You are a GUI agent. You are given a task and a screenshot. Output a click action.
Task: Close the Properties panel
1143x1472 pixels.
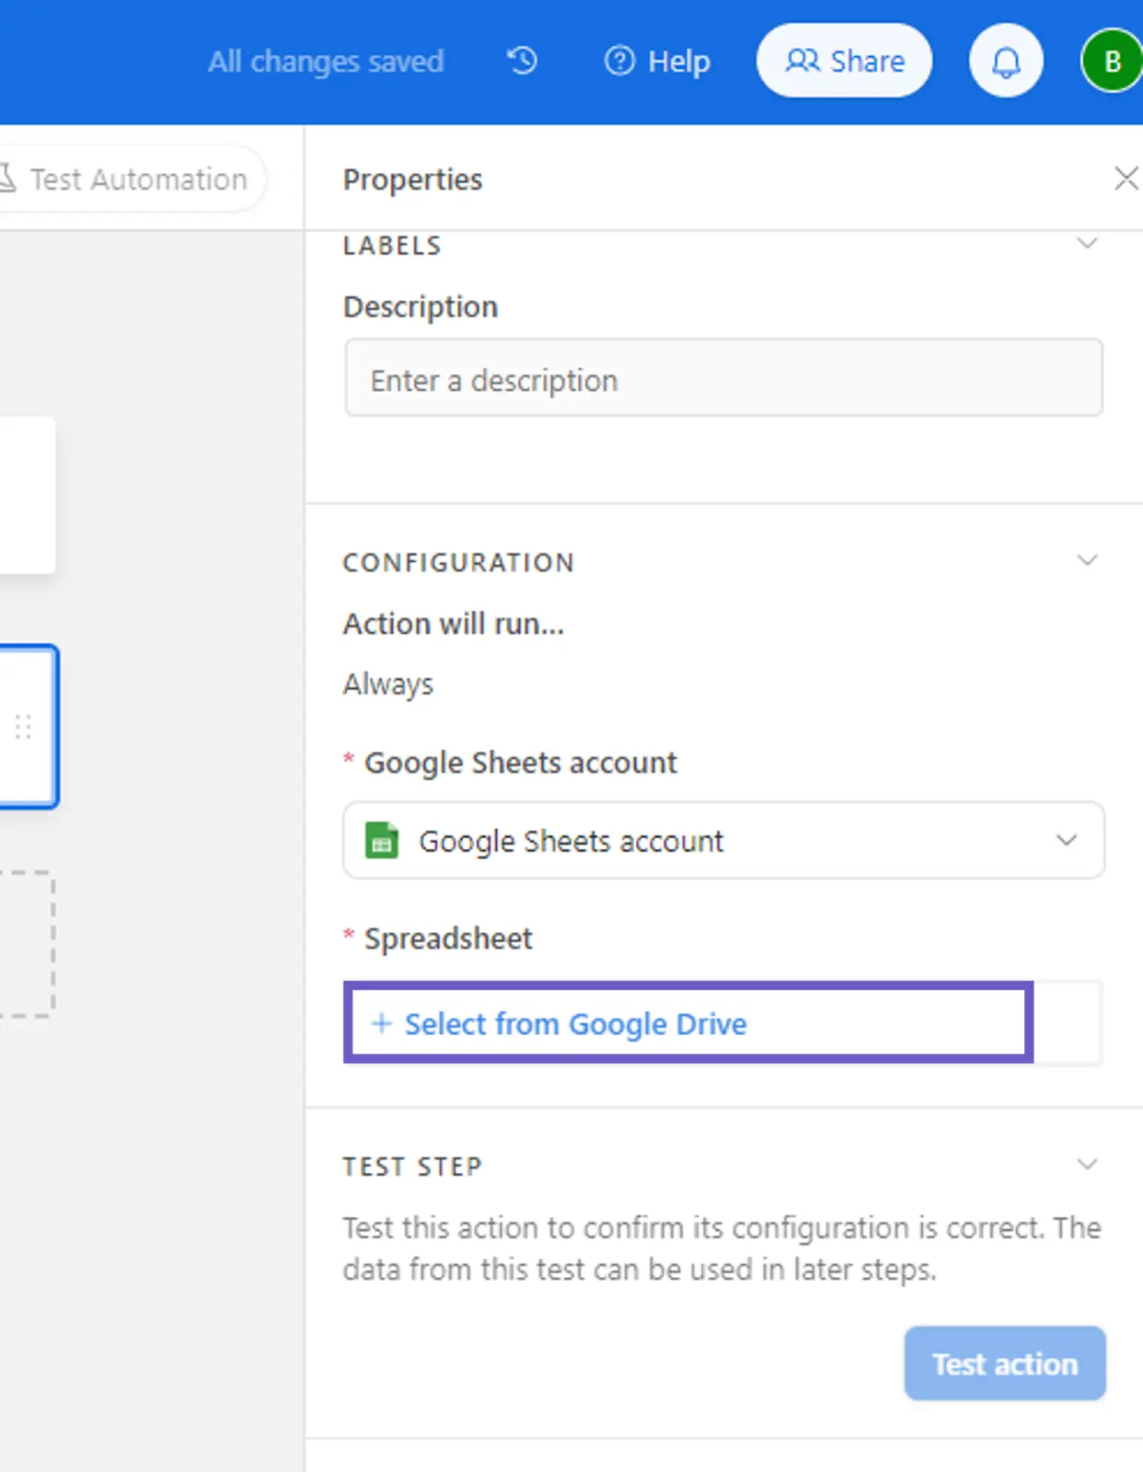[x=1126, y=178]
